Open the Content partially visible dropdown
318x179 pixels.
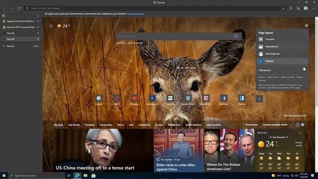pos(277,125)
